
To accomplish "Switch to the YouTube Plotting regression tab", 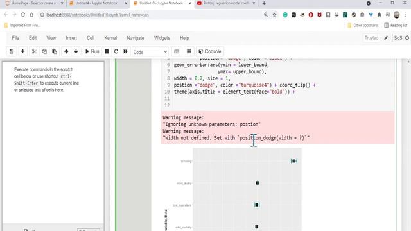I will click(x=226, y=3).
